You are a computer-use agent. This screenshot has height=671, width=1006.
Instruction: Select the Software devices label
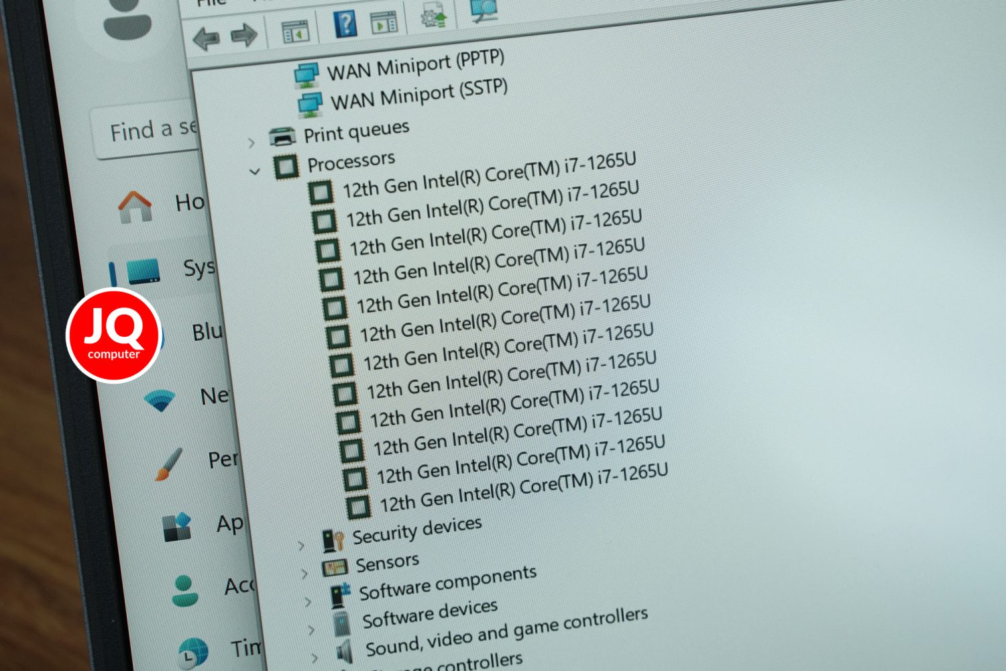pos(430,614)
